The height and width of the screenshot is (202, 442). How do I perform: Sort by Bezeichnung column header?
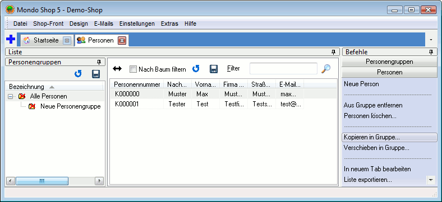pyautogui.click(x=54, y=86)
